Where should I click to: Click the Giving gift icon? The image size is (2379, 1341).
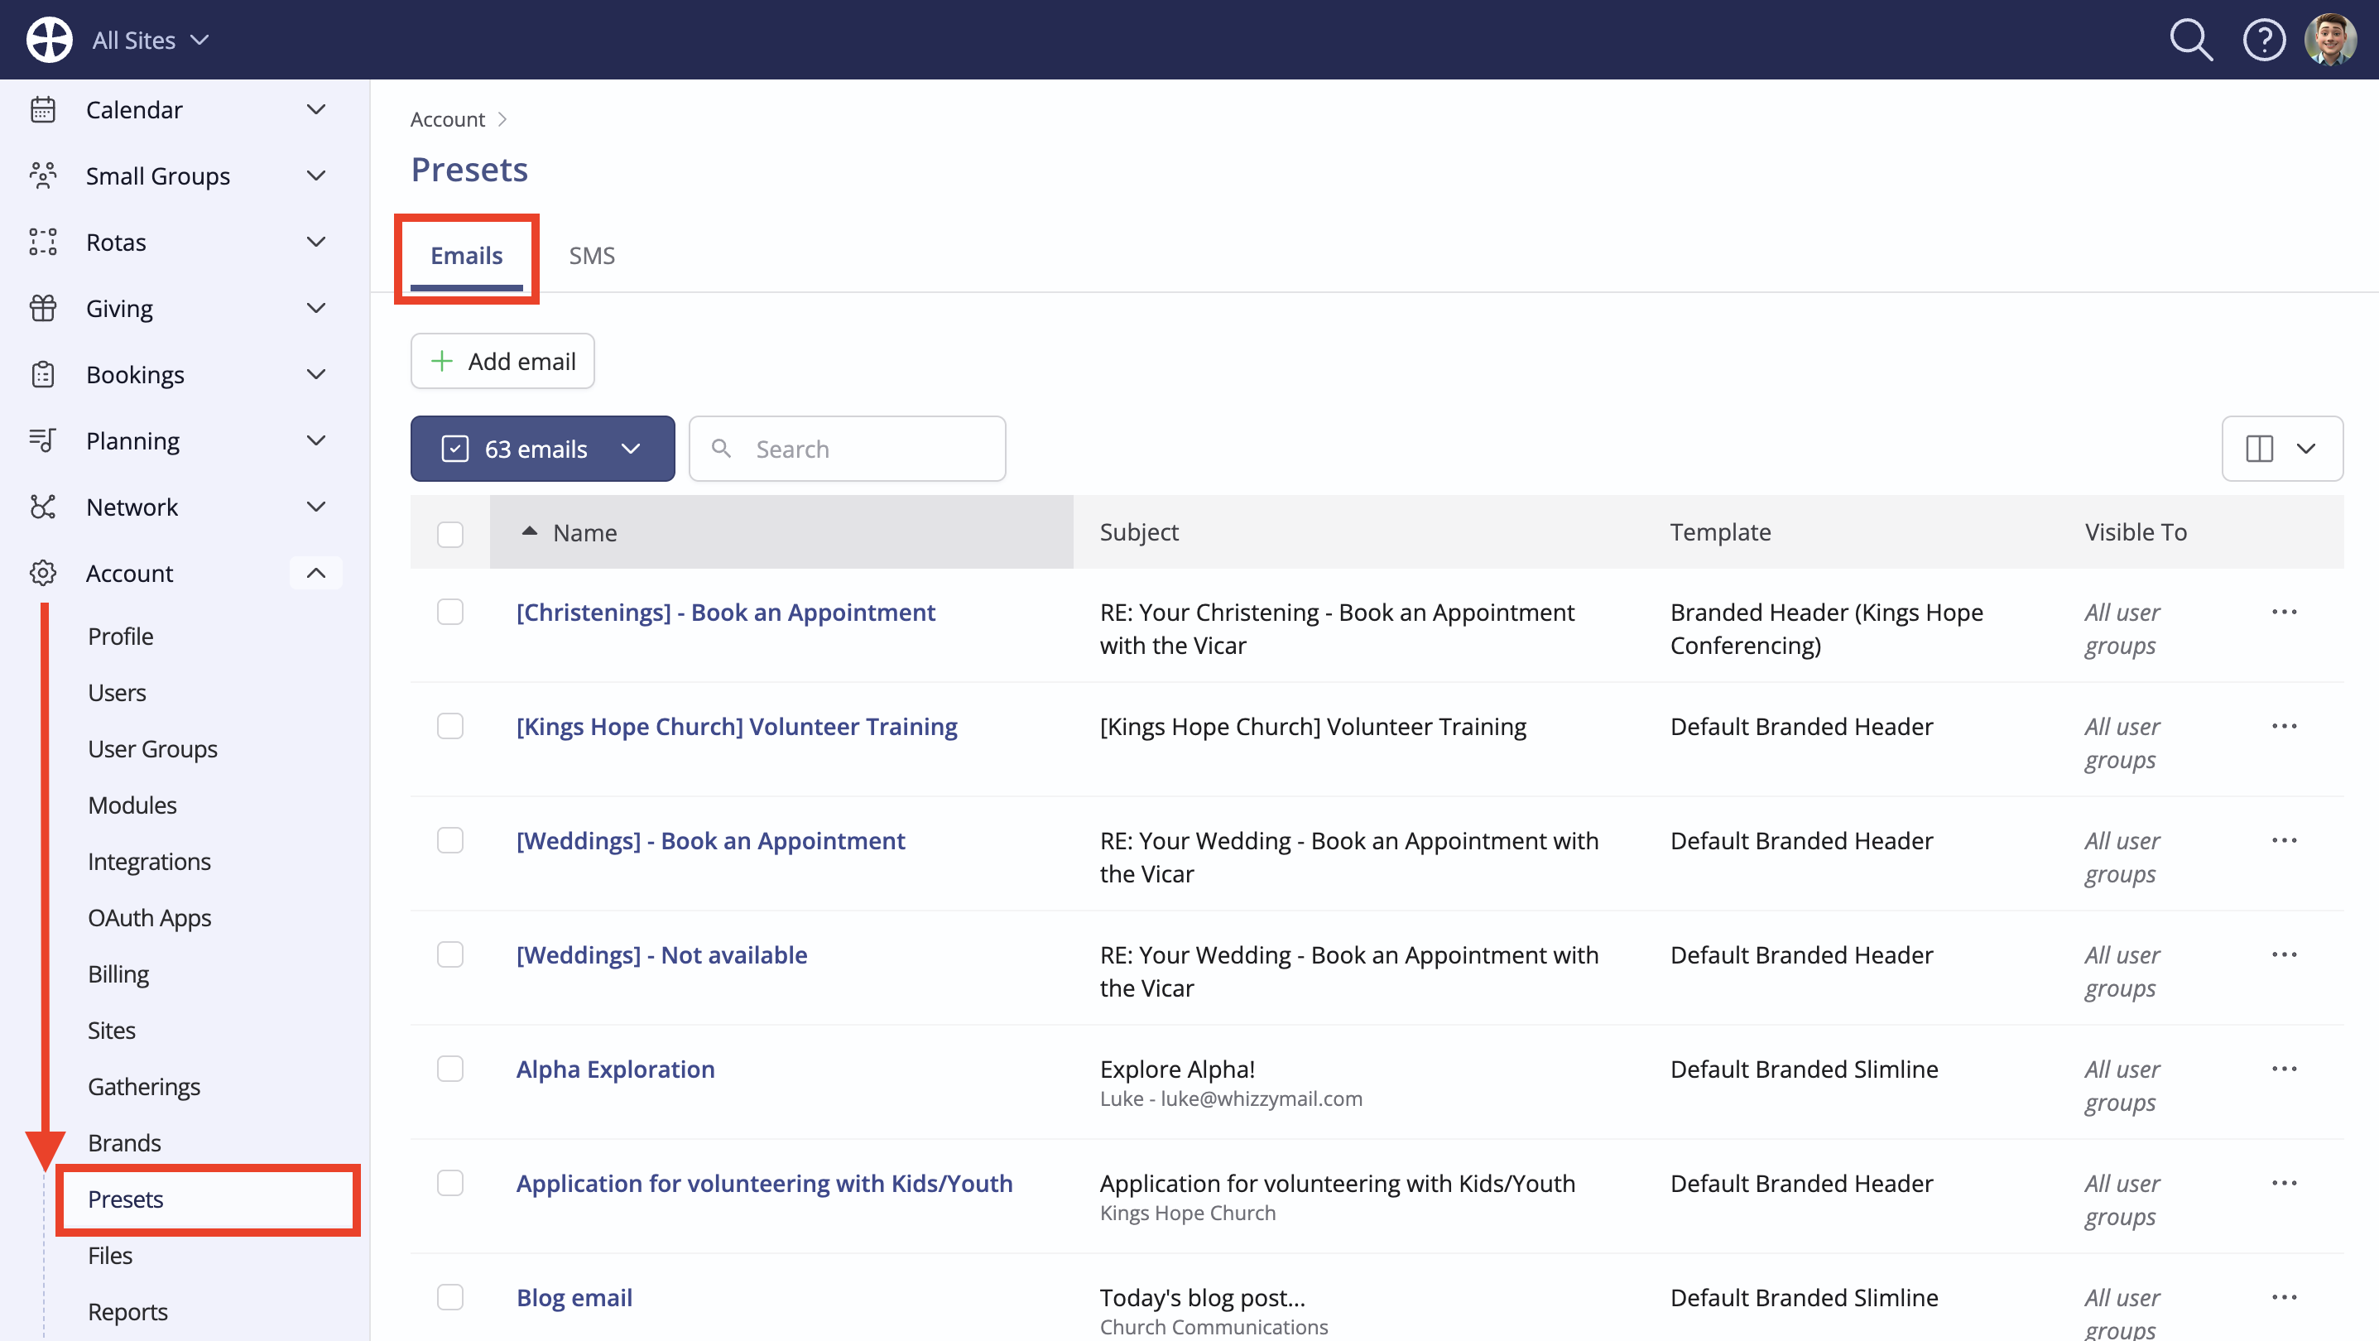click(x=42, y=309)
